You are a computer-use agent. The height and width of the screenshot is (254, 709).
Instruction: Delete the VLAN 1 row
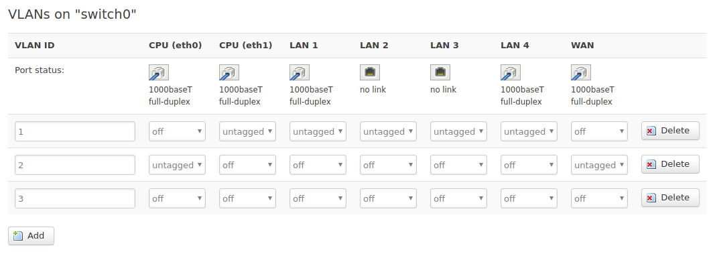tap(670, 131)
